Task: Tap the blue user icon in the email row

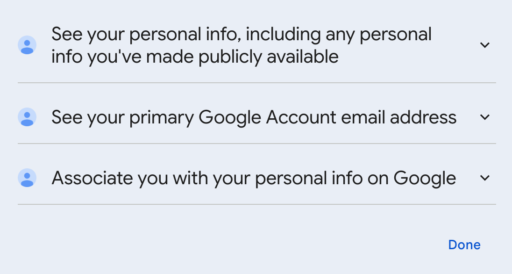Action: point(27,117)
